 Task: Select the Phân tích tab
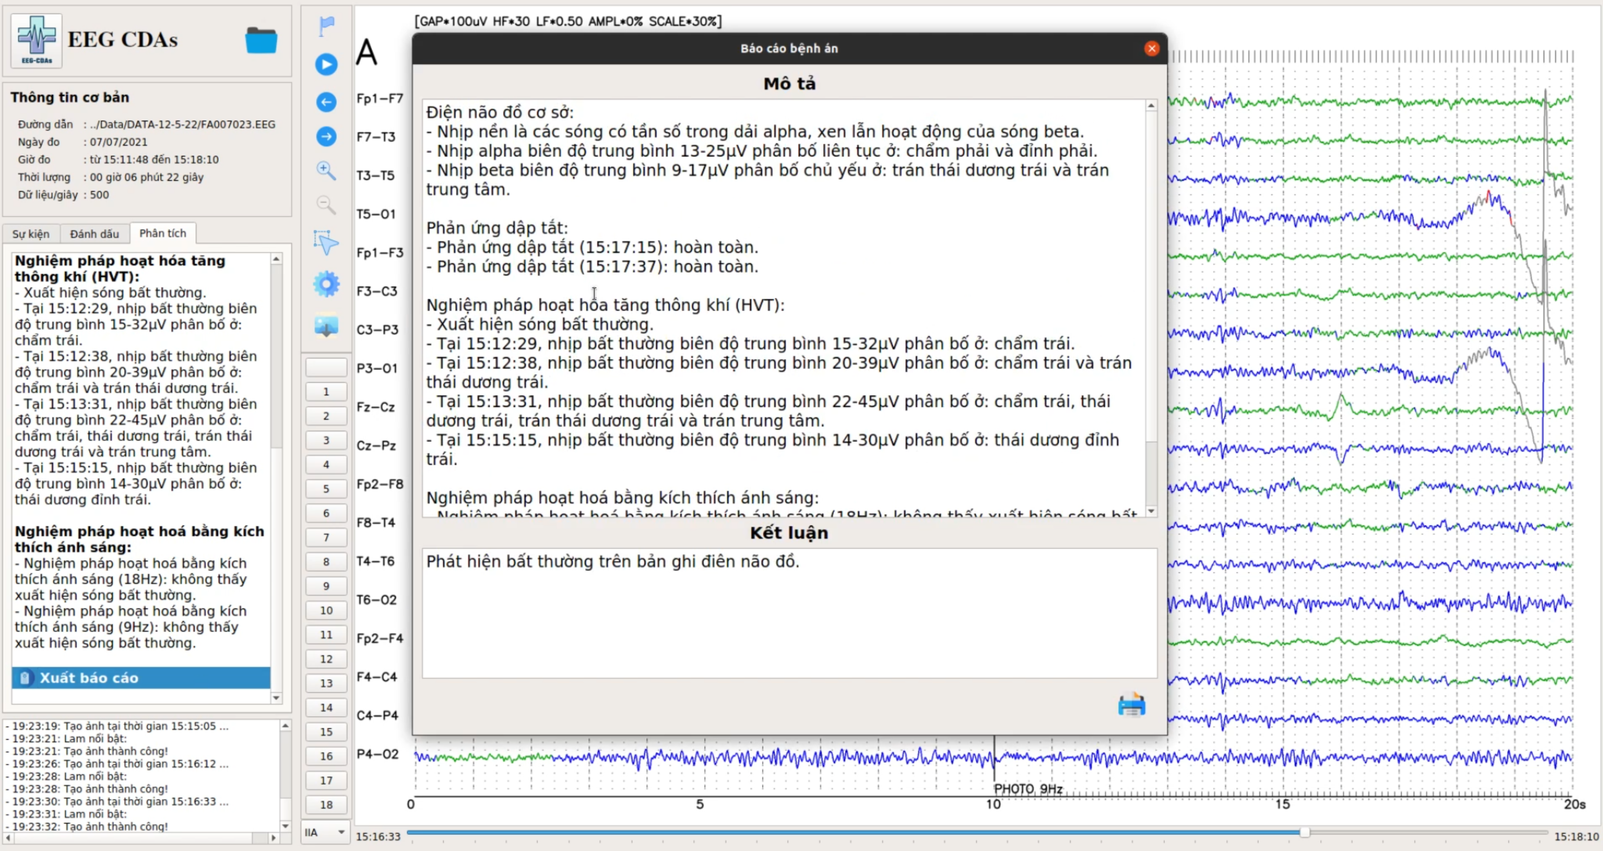[x=162, y=233]
